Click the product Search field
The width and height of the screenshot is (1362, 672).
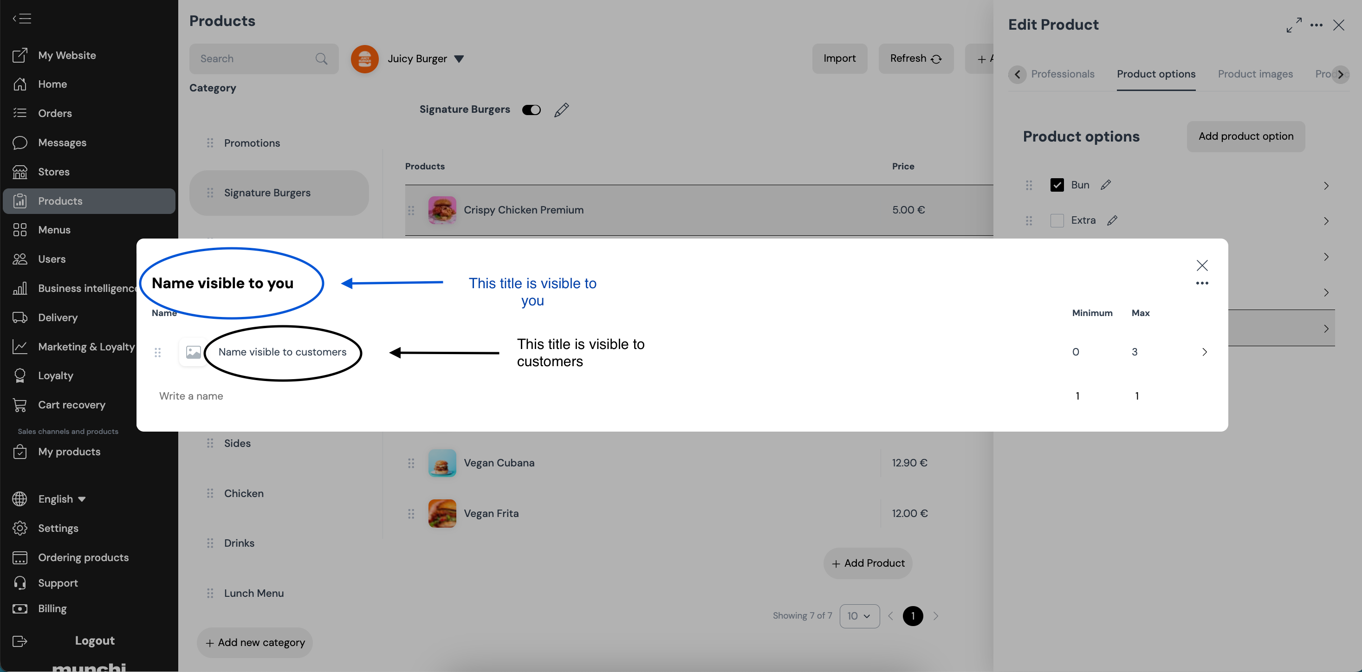click(263, 58)
